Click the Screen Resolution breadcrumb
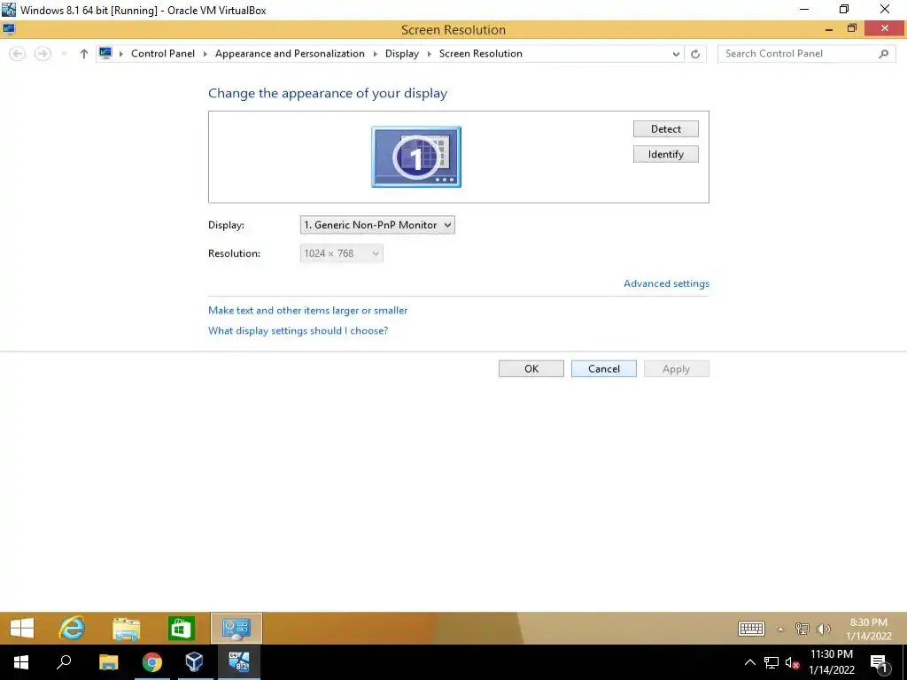The height and width of the screenshot is (680, 907). pos(481,53)
